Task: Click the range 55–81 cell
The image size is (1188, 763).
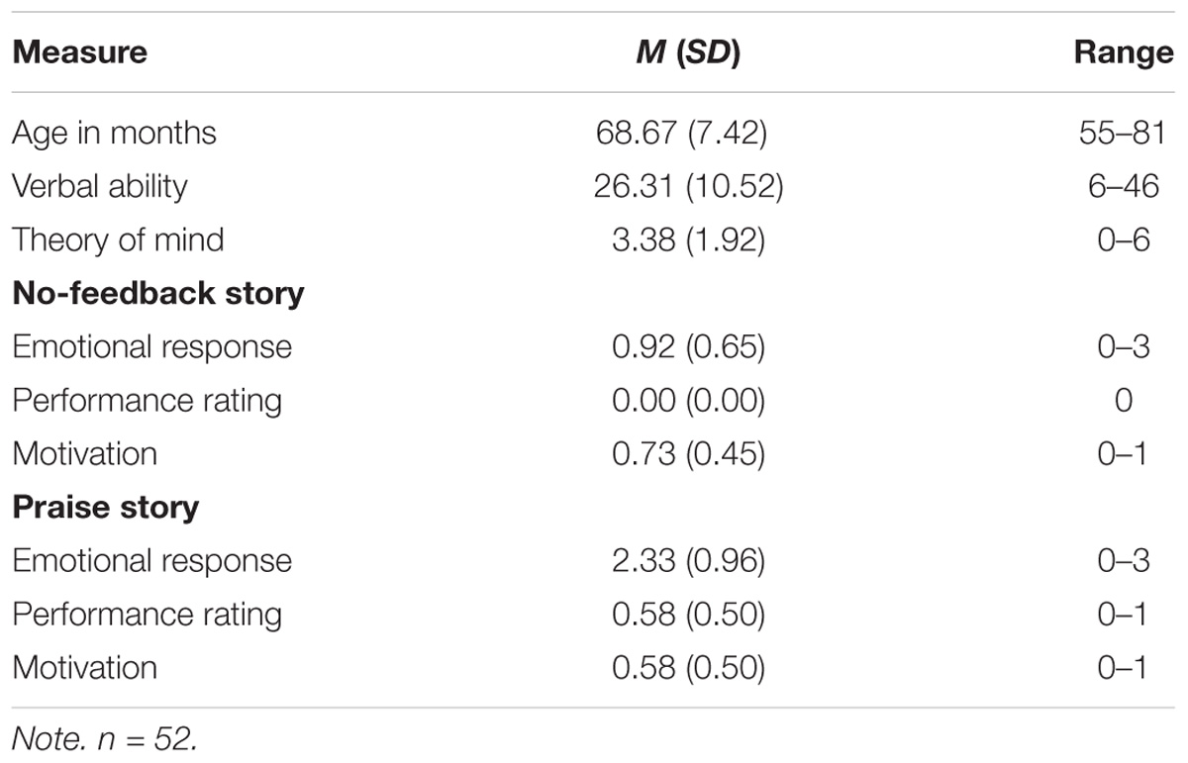Action: (1124, 134)
